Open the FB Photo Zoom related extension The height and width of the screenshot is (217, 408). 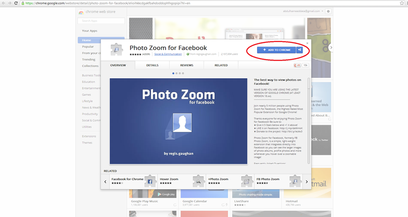click(278, 181)
